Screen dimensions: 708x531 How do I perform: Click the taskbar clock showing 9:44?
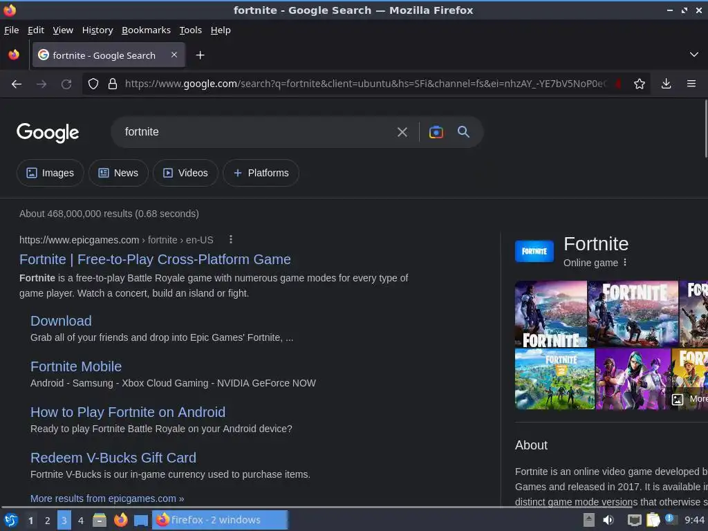point(694,520)
